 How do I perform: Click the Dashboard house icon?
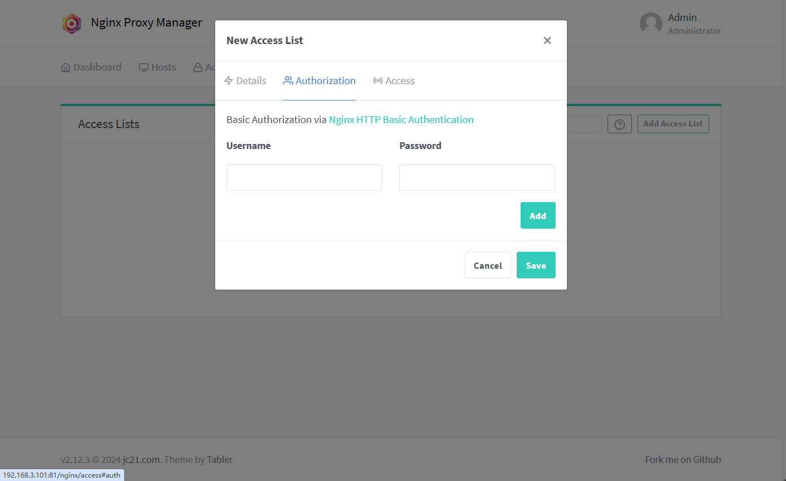(x=66, y=68)
